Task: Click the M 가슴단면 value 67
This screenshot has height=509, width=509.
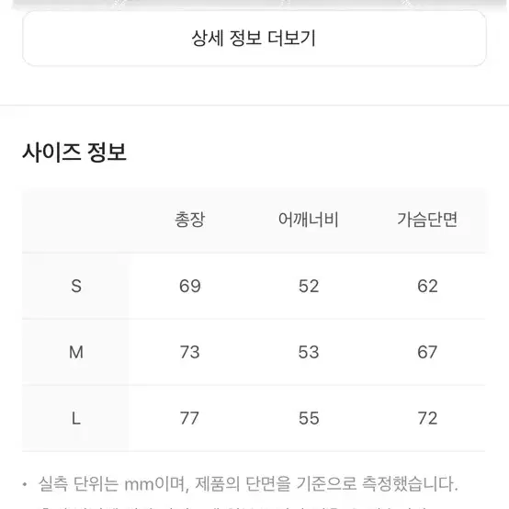Action: 427,352
